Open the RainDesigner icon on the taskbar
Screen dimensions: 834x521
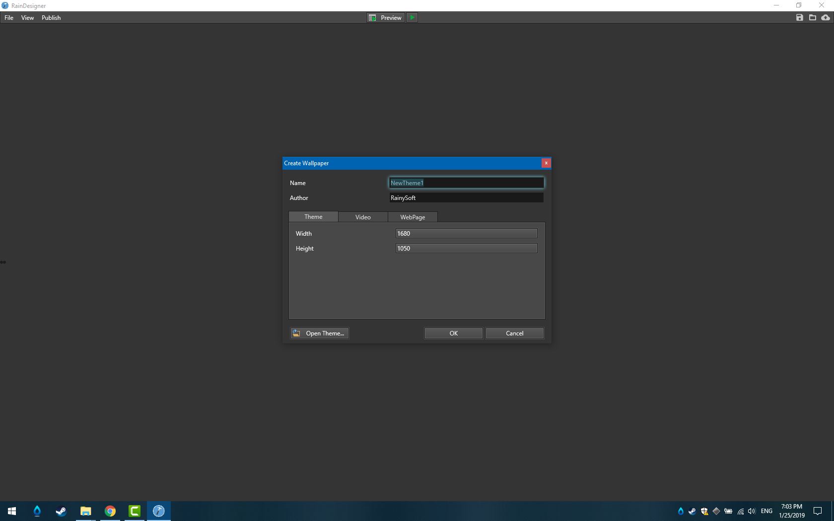point(158,511)
